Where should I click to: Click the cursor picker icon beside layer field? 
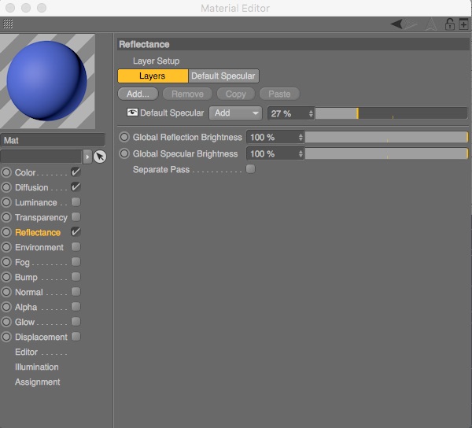pyautogui.click(x=100, y=157)
